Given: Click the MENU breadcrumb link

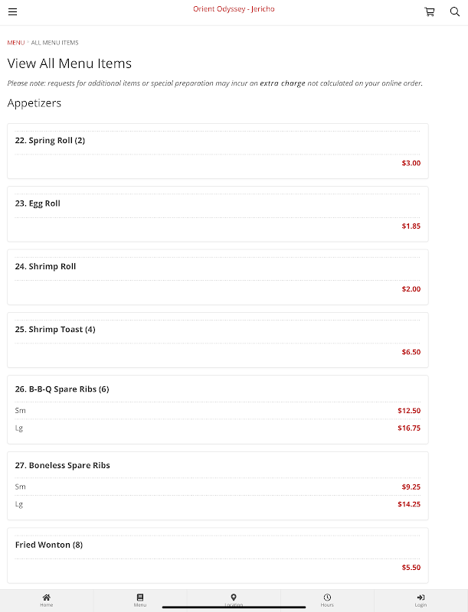Looking at the screenshot, I should [x=15, y=42].
